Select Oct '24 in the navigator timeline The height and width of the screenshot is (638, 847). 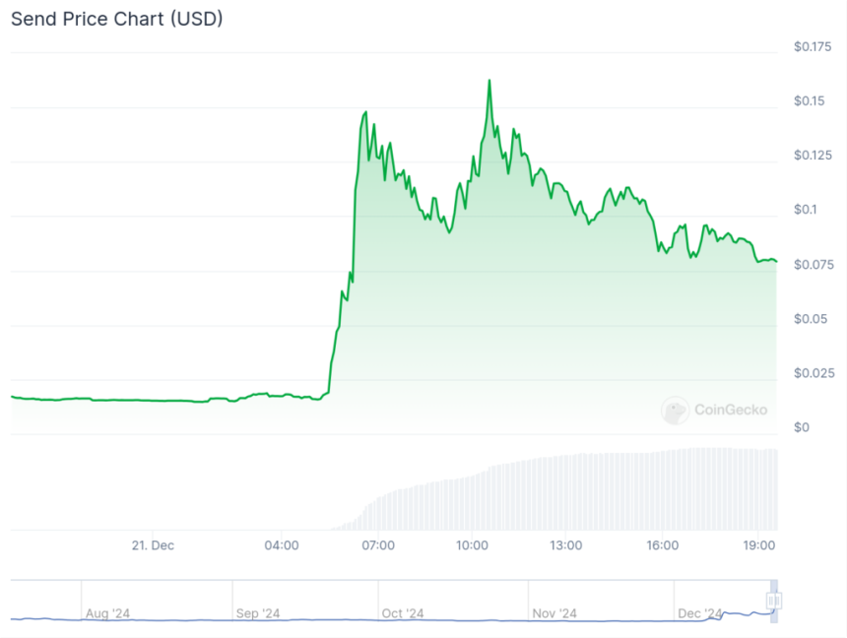tap(402, 613)
